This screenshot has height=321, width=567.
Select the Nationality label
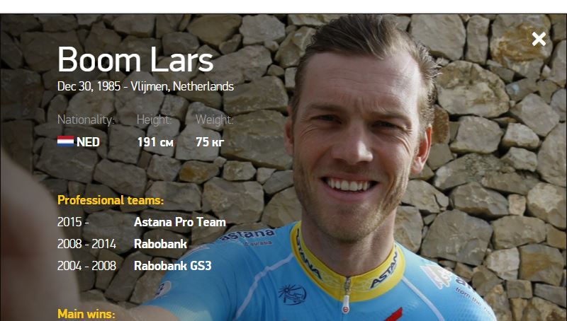[x=86, y=119]
